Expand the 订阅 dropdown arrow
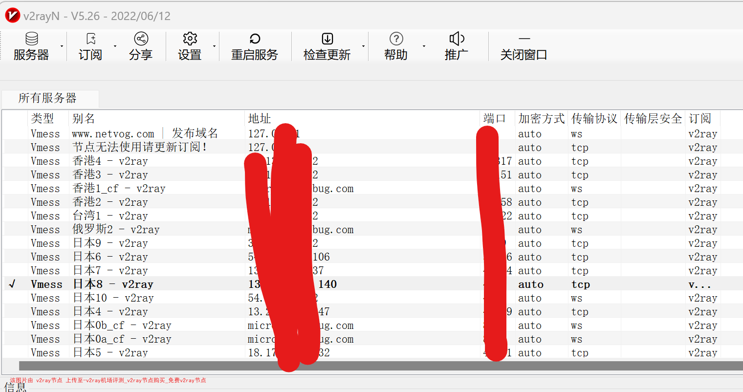 tap(115, 46)
